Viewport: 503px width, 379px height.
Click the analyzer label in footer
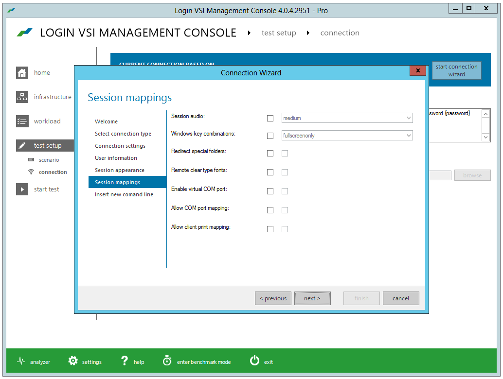pyautogui.click(x=40, y=362)
